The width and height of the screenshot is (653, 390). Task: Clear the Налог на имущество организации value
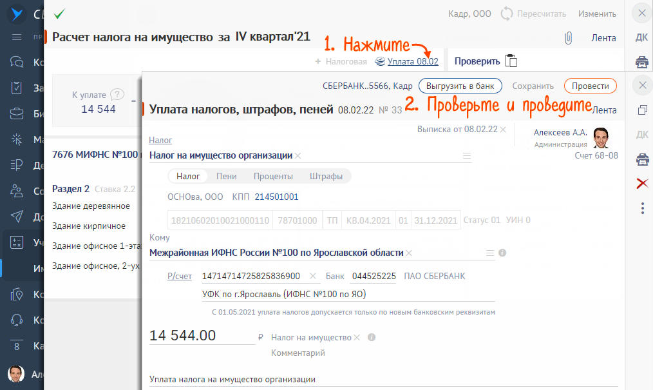click(x=298, y=156)
